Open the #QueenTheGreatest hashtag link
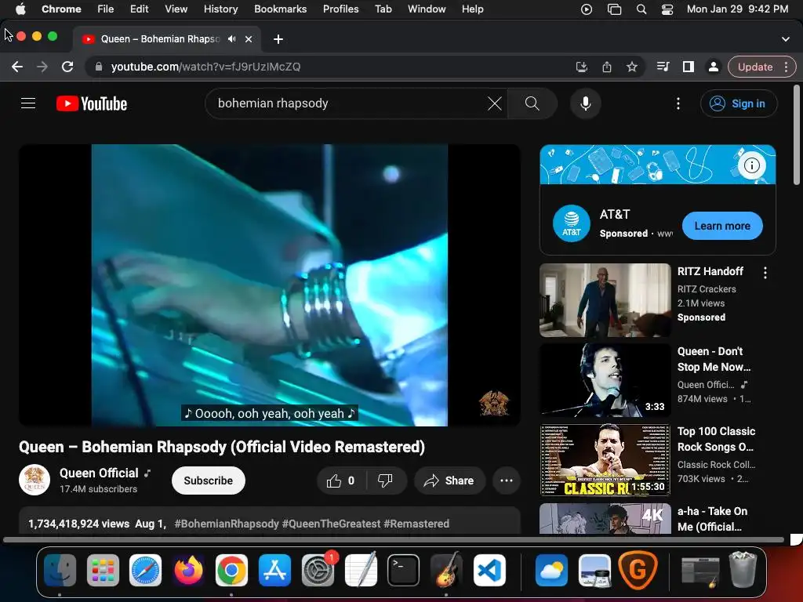 point(331,524)
